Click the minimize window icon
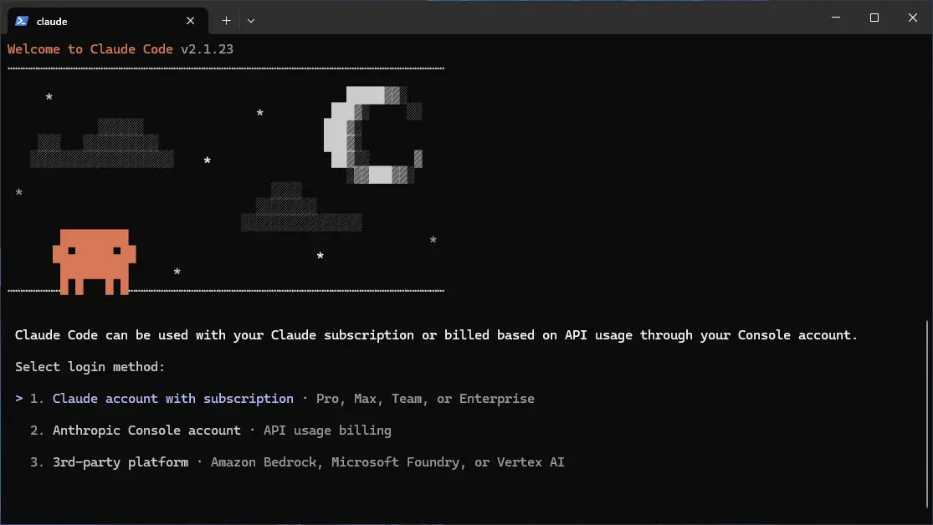933x525 pixels. coord(834,17)
